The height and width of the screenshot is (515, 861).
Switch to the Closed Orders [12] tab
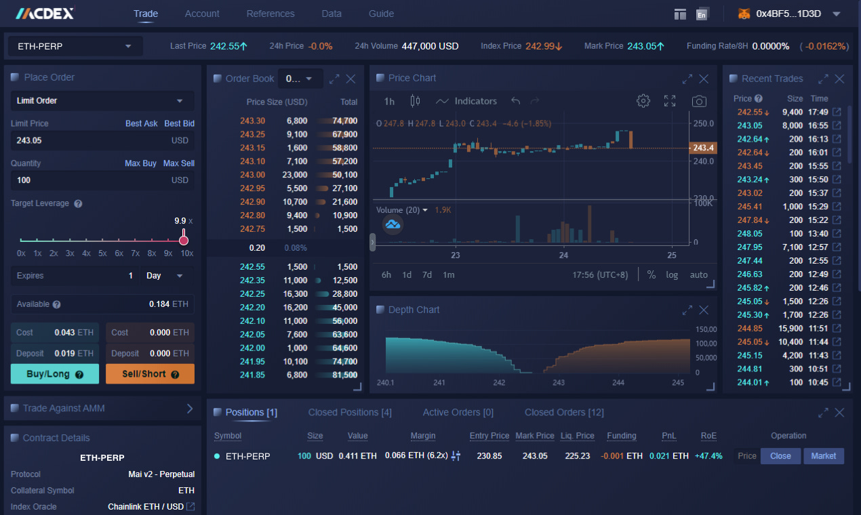click(x=564, y=412)
